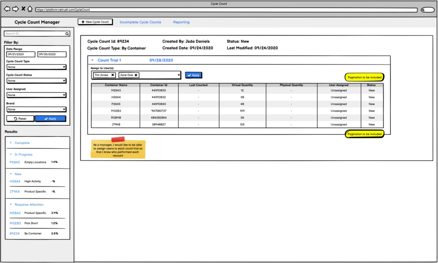The image size is (438, 263).
Task: Open the Brand filter dropdown
Action: 36,109
